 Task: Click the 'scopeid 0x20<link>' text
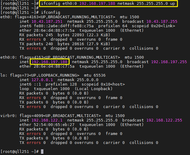[x=153, y=26]
